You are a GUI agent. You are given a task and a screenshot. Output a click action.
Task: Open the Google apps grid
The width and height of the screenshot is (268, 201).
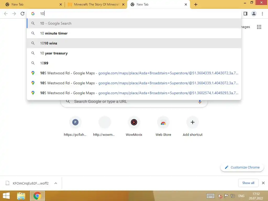[259, 27]
